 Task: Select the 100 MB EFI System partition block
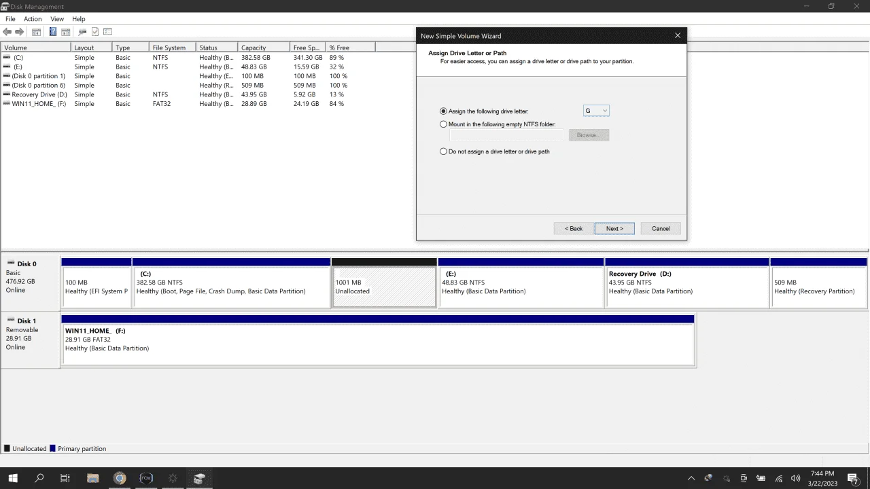pos(96,283)
